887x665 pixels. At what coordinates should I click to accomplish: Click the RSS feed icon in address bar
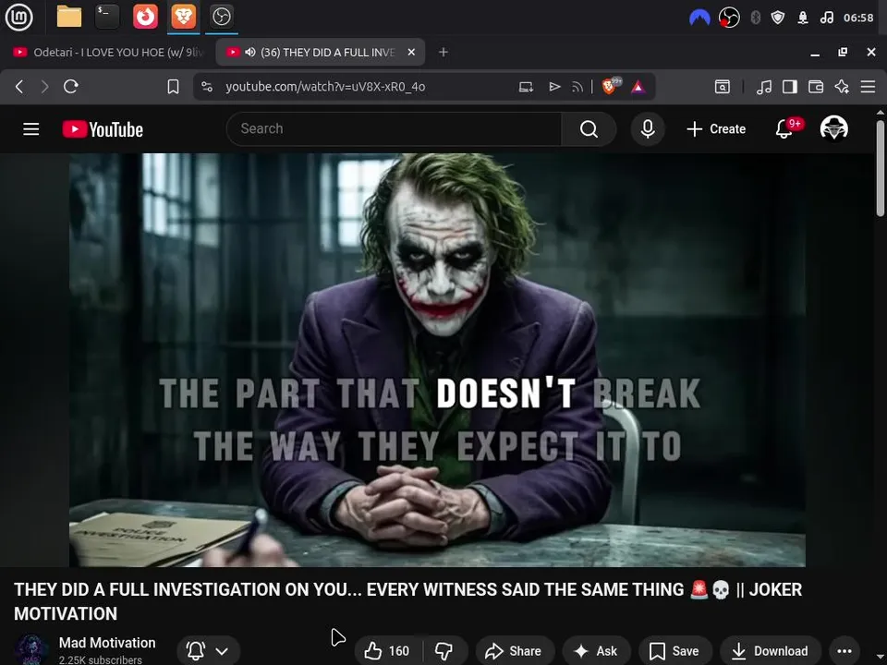point(577,87)
